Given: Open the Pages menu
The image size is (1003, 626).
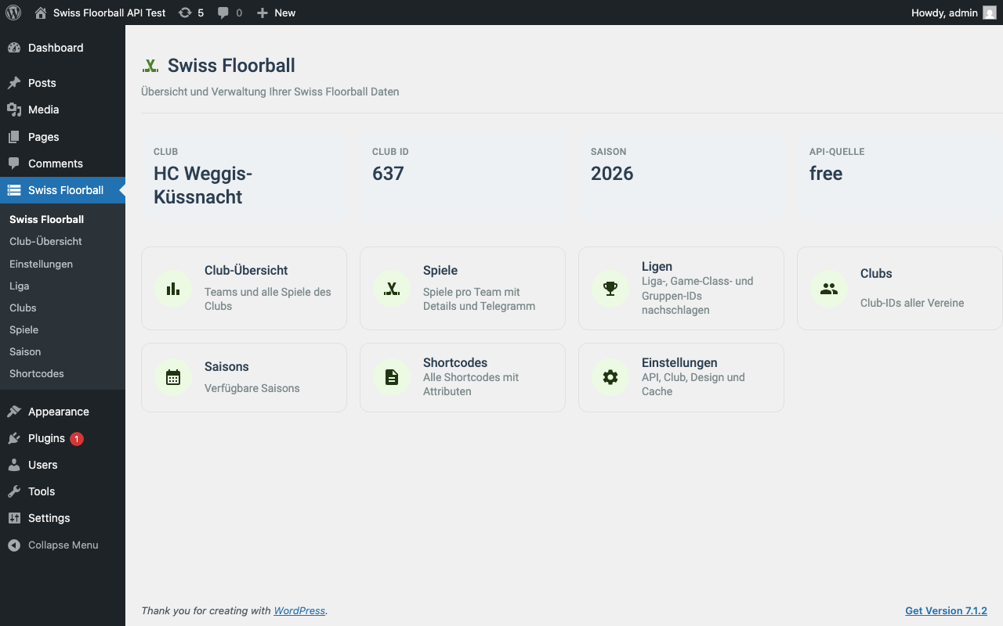Looking at the screenshot, I should click(63, 137).
